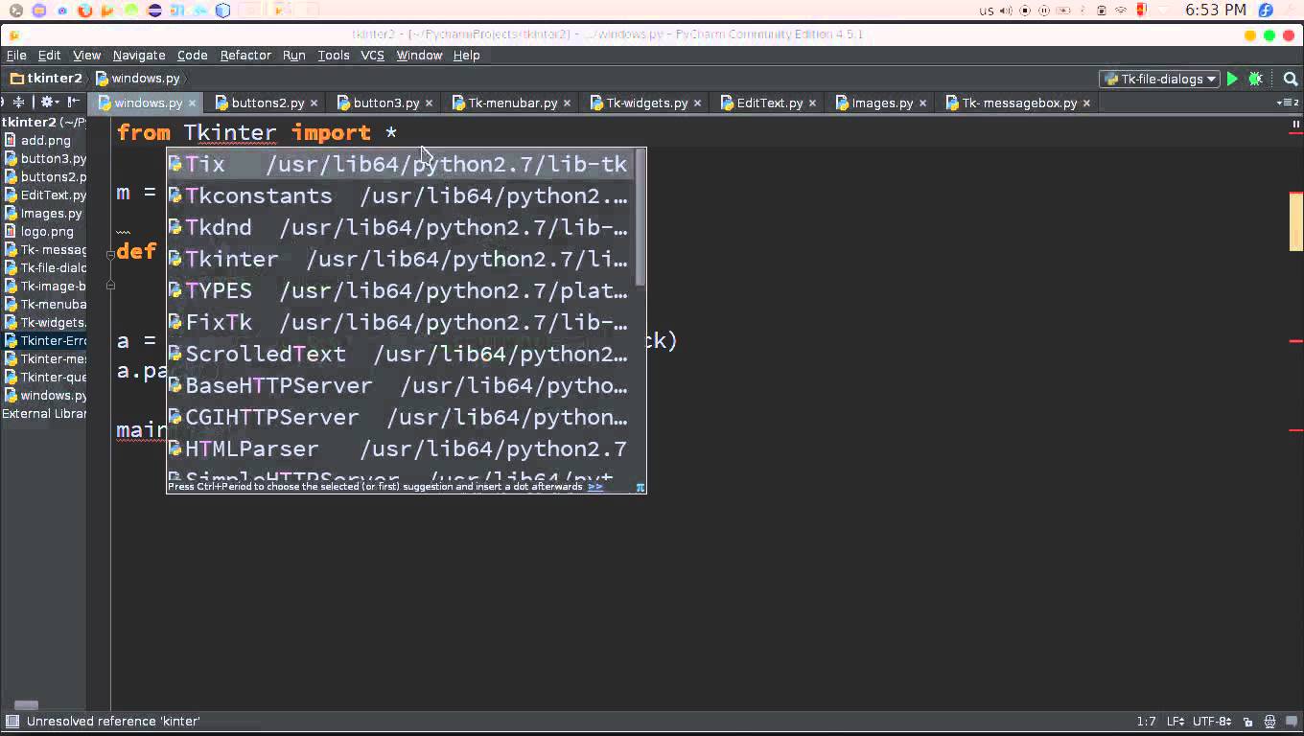Open Search Everywhere with the magnifier icon
The image size is (1304, 736).
point(1290,79)
